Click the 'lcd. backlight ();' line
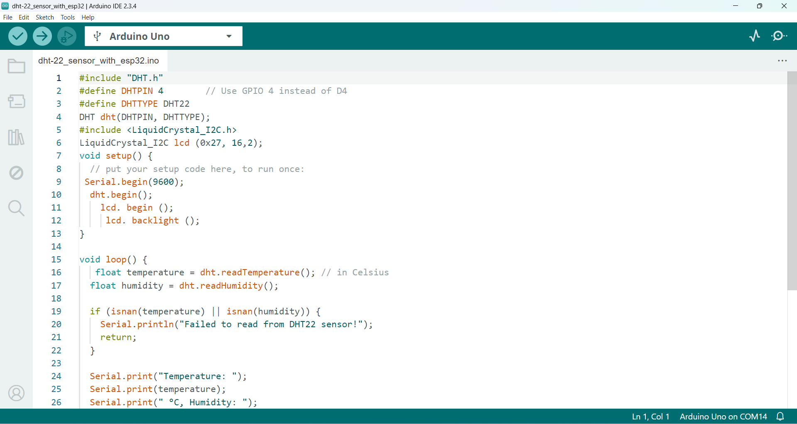 152,221
